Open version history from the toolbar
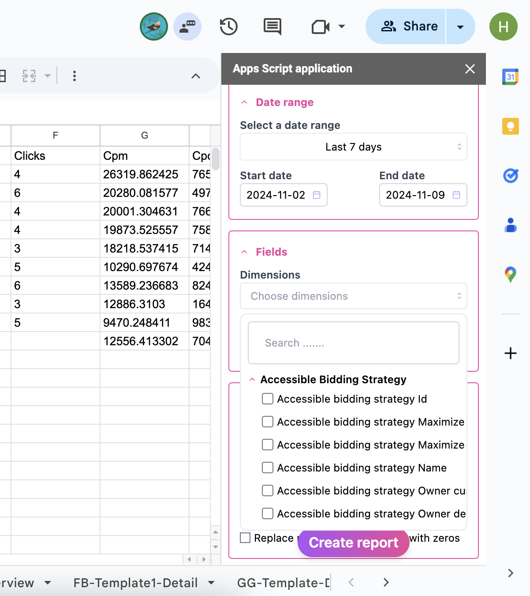Viewport: 530px width, 596px height. click(228, 26)
